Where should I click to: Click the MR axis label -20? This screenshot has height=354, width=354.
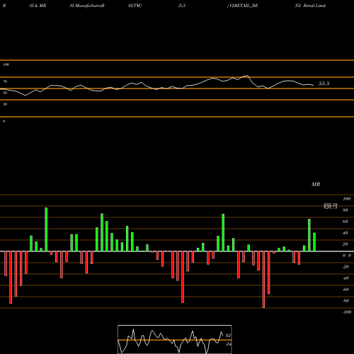pos(346,267)
